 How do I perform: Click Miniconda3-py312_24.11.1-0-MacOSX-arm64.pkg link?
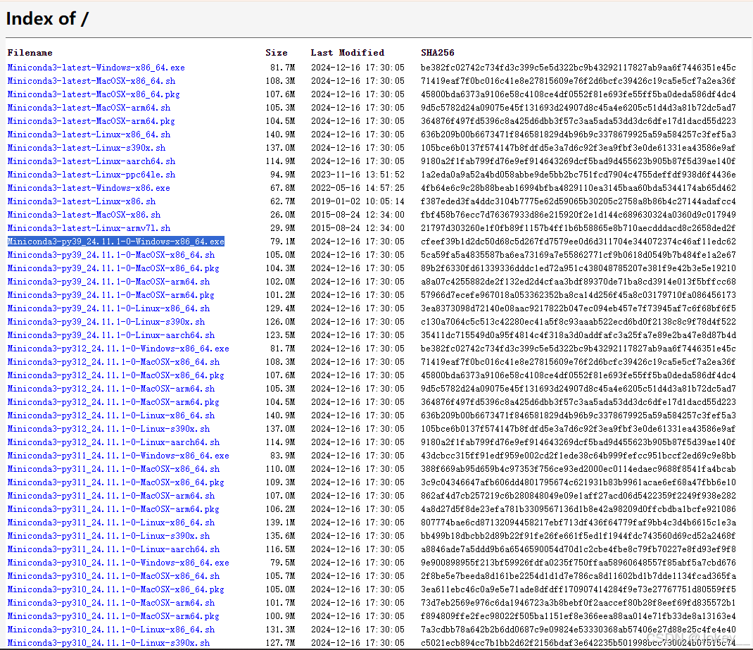click(x=113, y=402)
